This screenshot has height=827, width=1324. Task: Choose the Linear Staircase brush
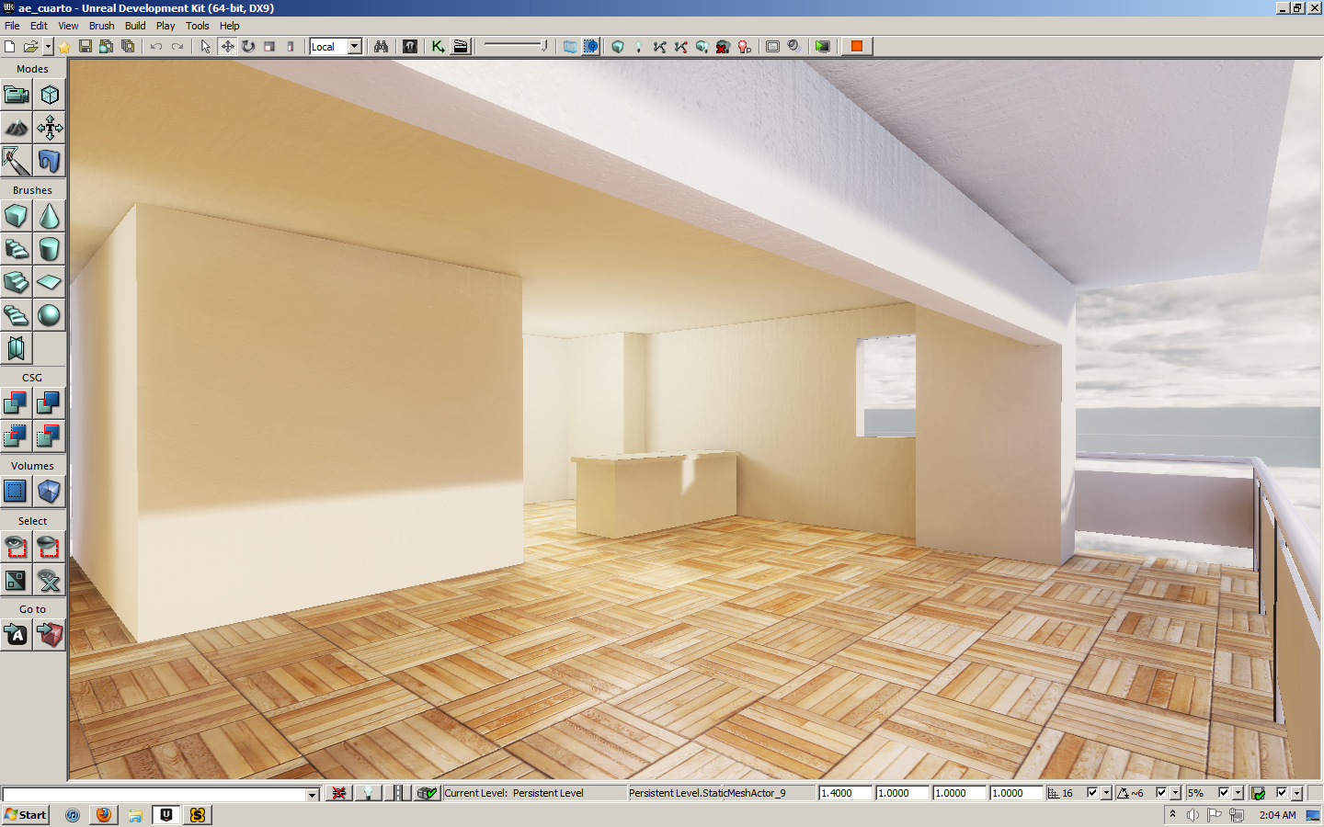coord(17,282)
